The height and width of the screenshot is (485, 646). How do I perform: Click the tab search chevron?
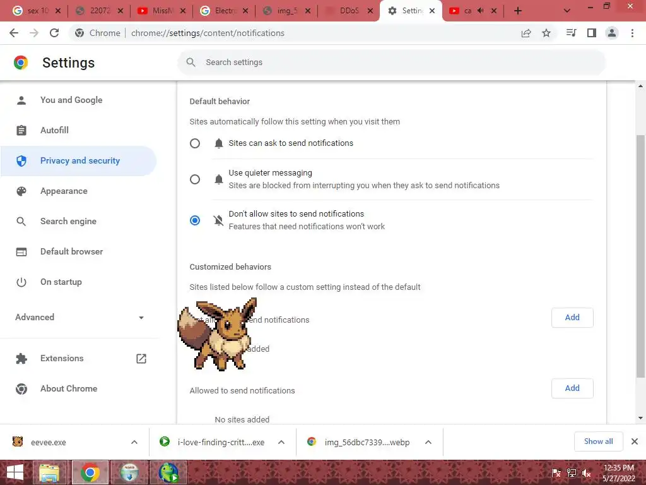click(567, 11)
